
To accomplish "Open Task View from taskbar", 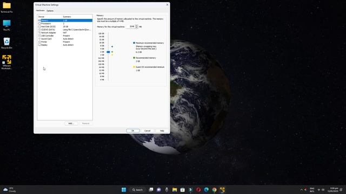I will [x=151, y=190].
